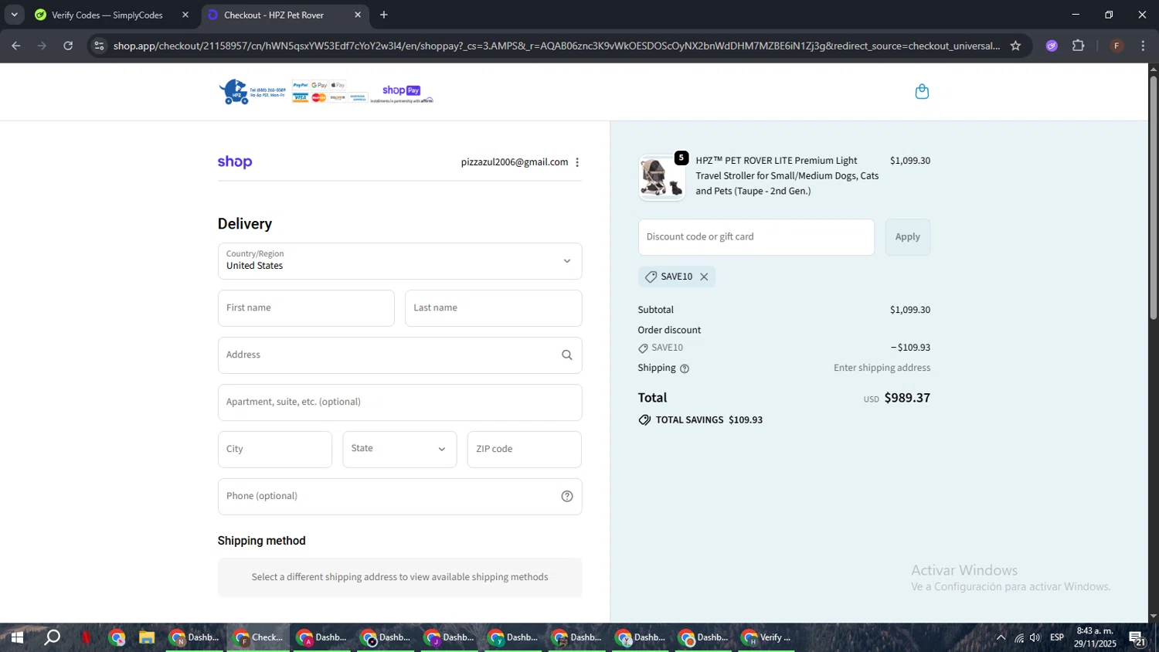Focus the Last name field
Screen dimensions: 1159x652
(493, 308)
